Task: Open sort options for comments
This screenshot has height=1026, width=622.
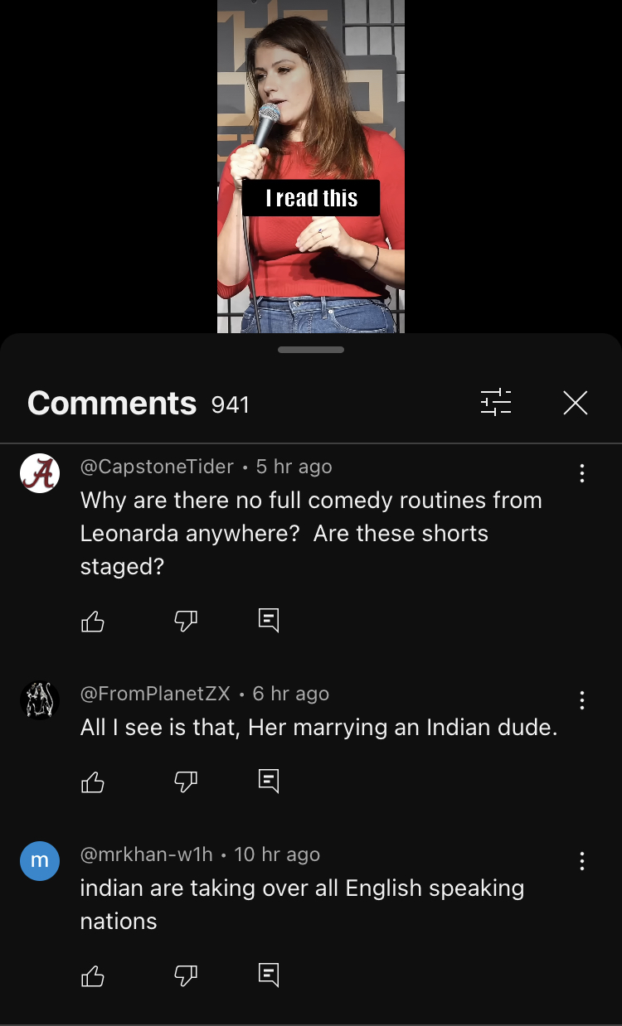Action: click(496, 403)
